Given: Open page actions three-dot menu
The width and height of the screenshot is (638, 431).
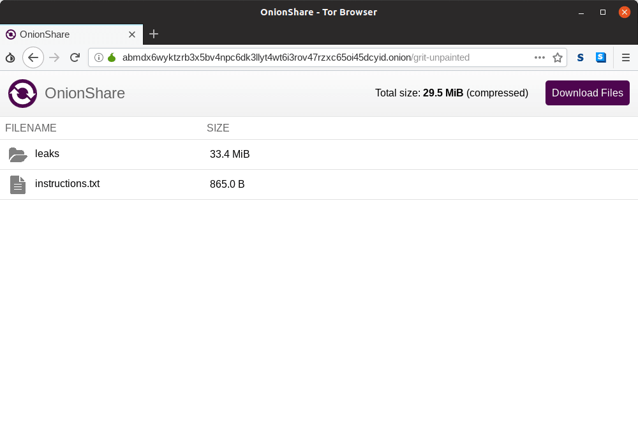Looking at the screenshot, I should click(x=540, y=57).
